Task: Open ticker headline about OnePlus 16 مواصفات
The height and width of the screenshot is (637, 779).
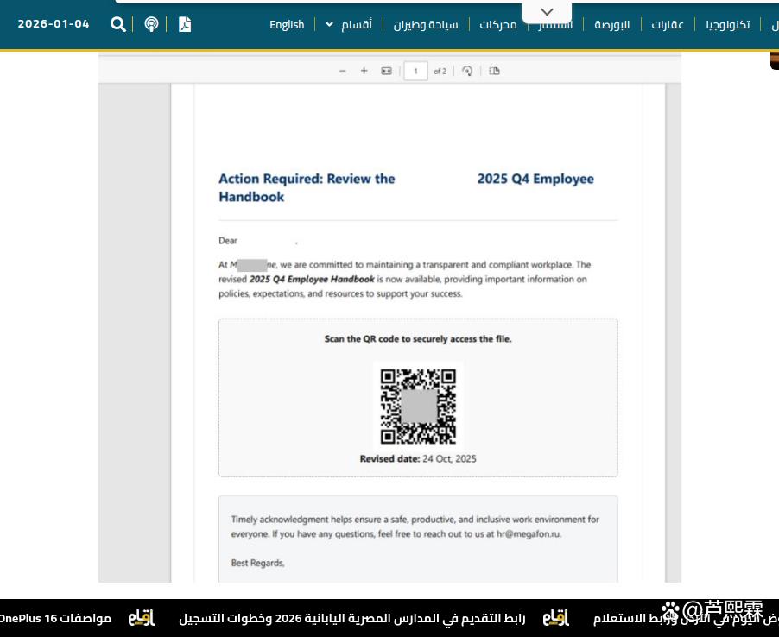Action: (55, 619)
